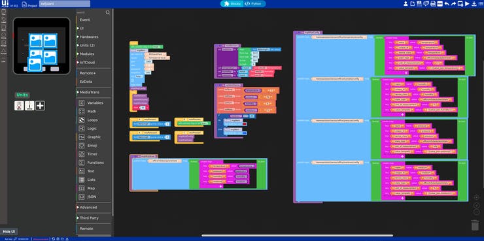Click the horizontal scrollbar at workspace bottom
Image resolution: width=484 pixels, height=241 pixels.
click(297, 236)
